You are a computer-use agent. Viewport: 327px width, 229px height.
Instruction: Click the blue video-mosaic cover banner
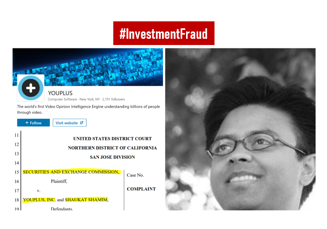pos(88,67)
